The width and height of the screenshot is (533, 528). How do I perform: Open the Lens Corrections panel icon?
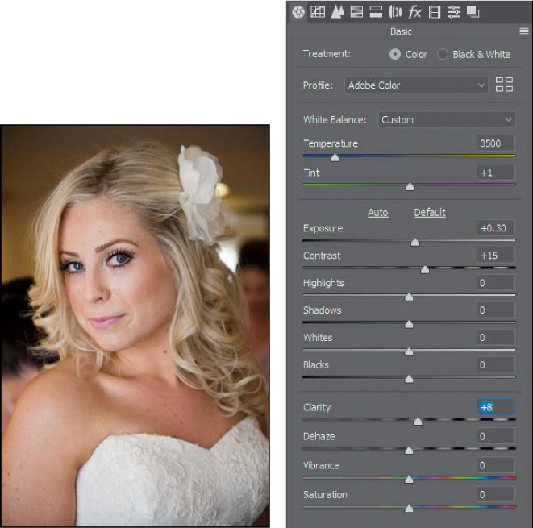click(395, 12)
